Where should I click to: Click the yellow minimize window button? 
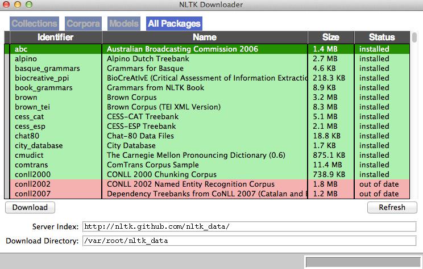pyautogui.click(x=18, y=5)
